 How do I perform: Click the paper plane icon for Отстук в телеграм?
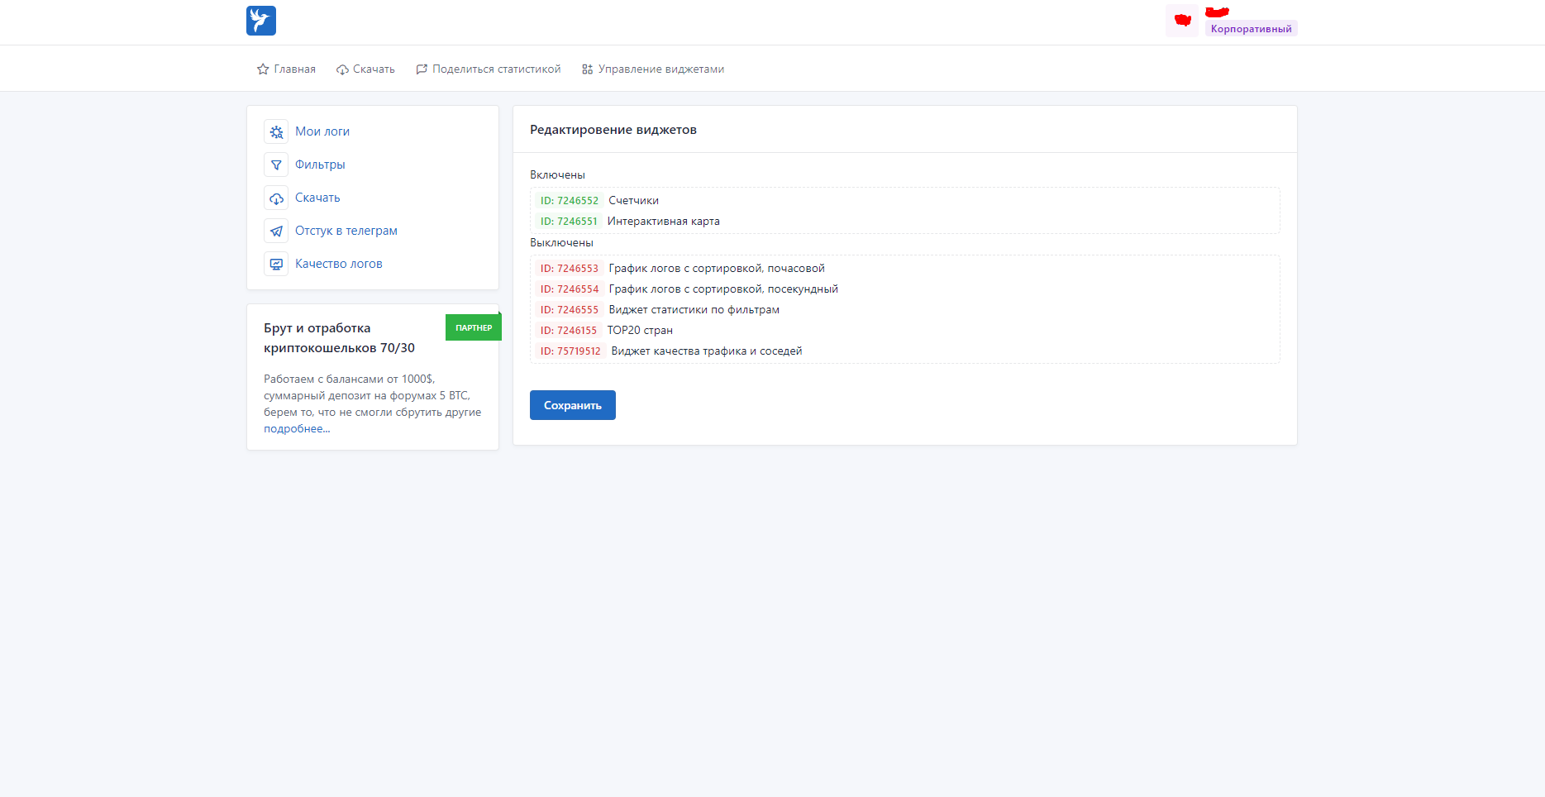[x=276, y=231]
